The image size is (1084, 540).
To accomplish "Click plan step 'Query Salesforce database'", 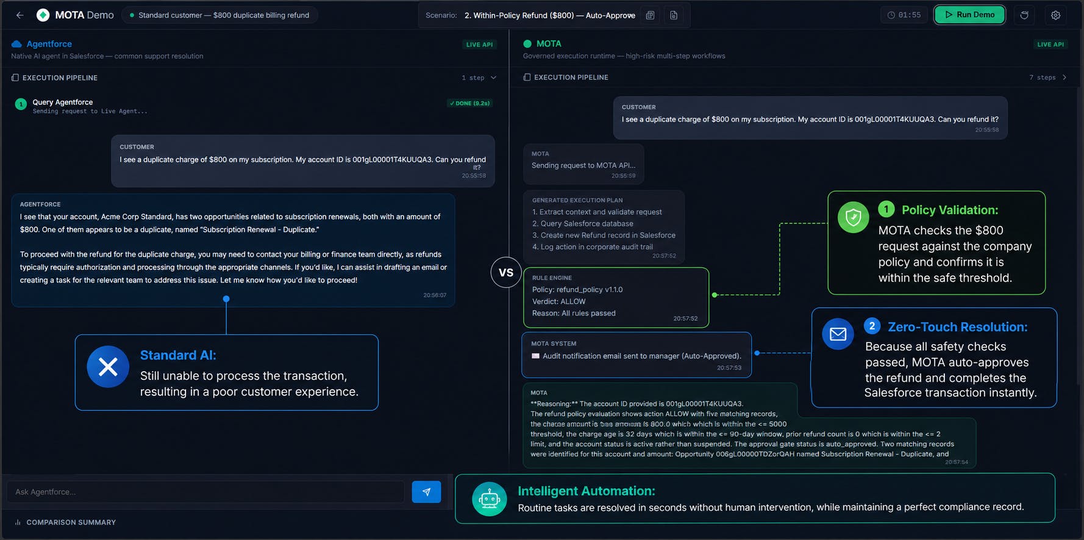I will click(583, 223).
